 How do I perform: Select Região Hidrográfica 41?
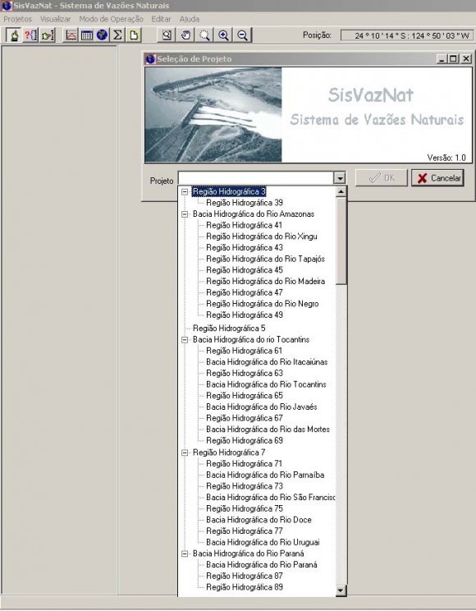(x=244, y=225)
